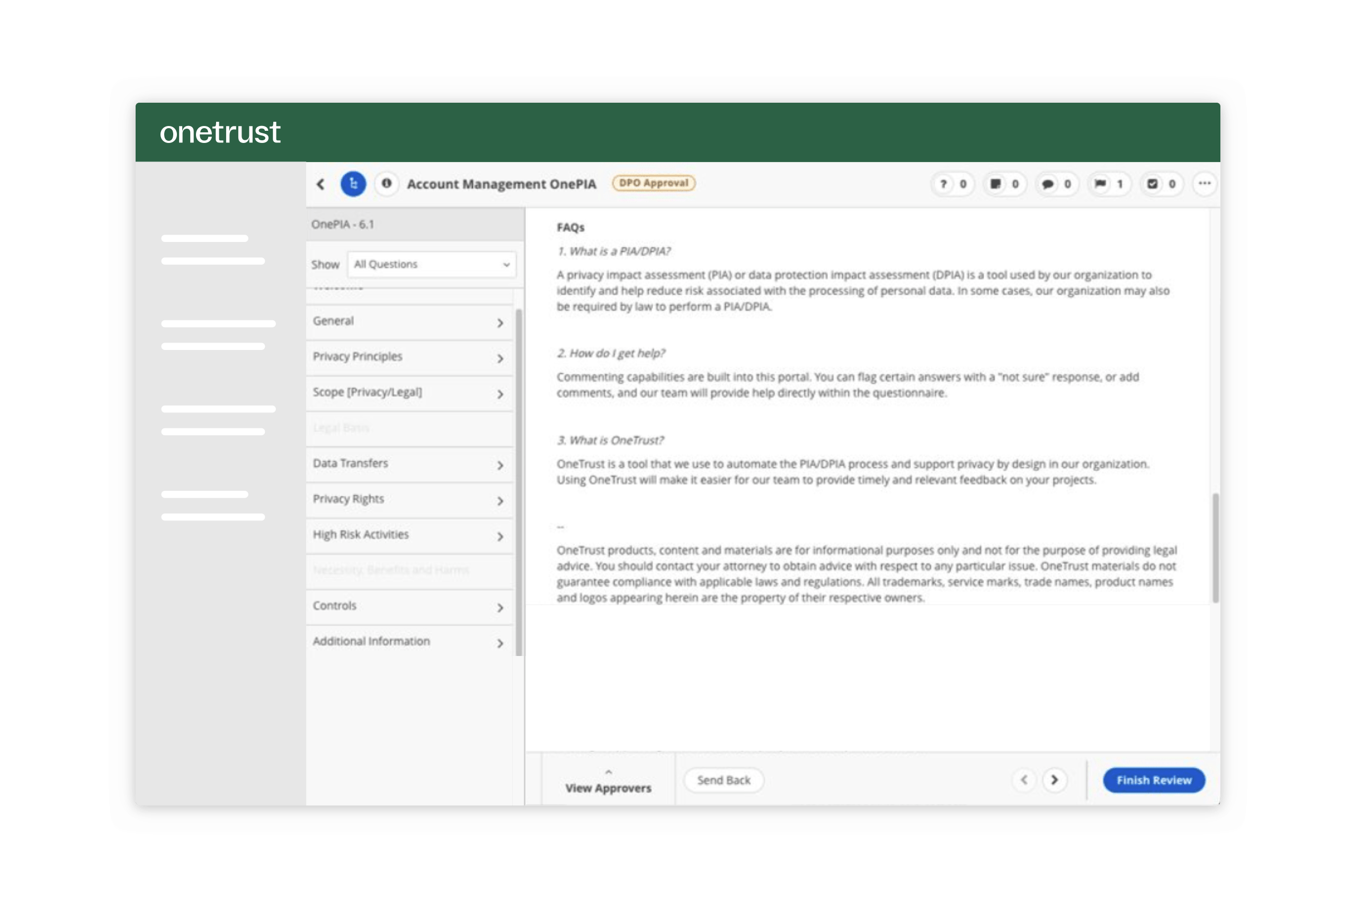Image resolution: width=1356 pixels, height=908 pixels.
Task: Click the Finish Review button
Action: click(1153, 780)
